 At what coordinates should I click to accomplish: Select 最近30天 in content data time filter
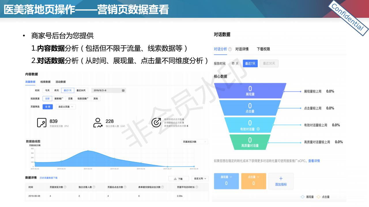[81, 90]
